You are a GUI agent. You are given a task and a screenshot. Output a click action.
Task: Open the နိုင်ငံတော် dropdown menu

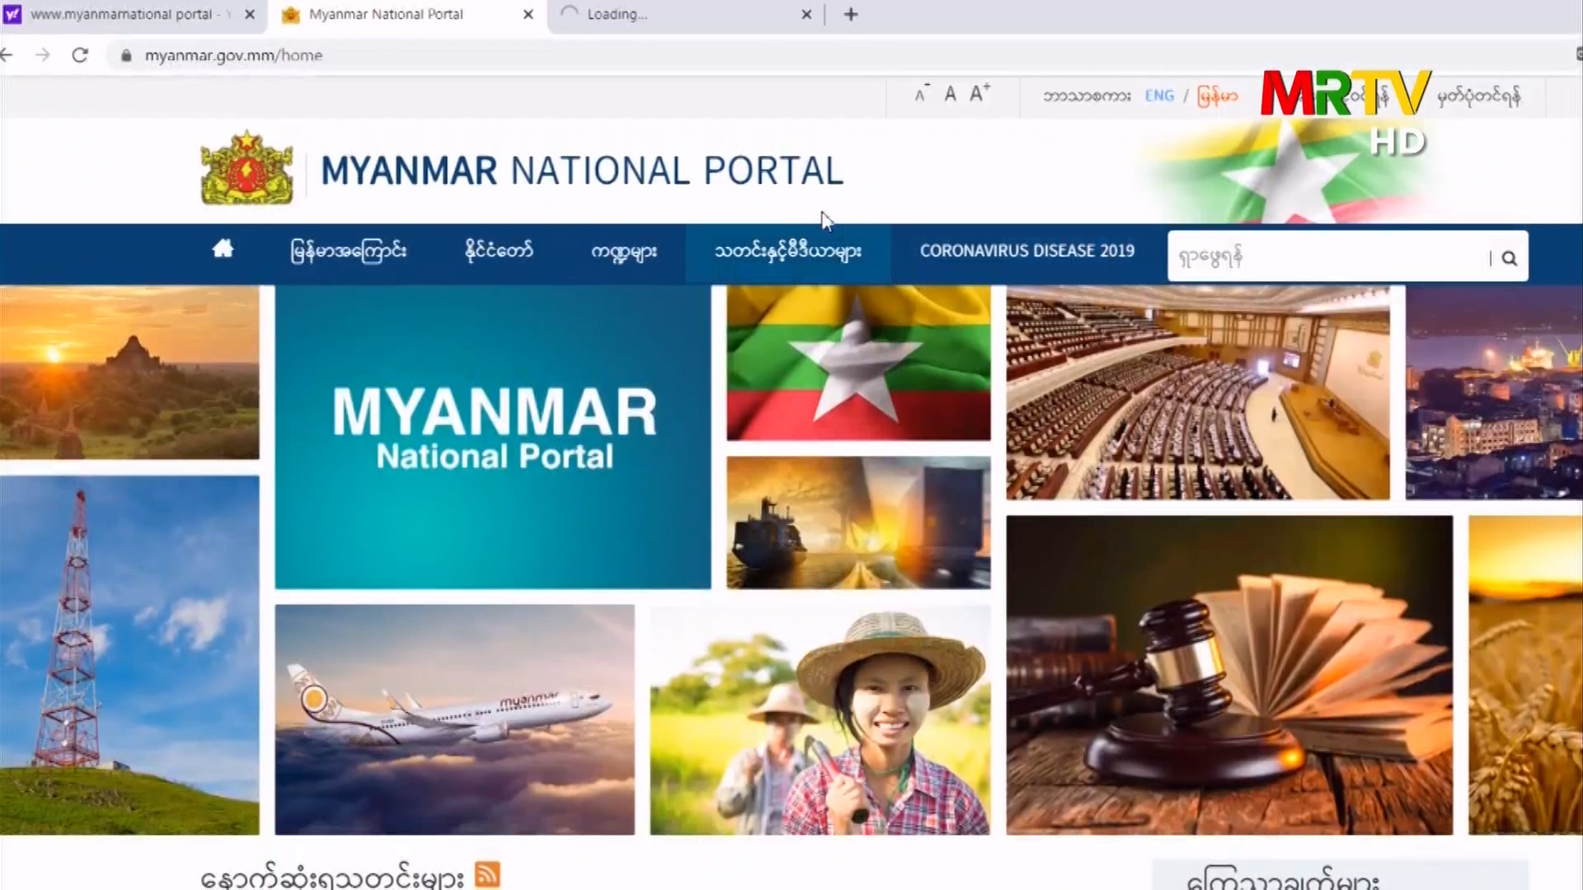[497, 251]
